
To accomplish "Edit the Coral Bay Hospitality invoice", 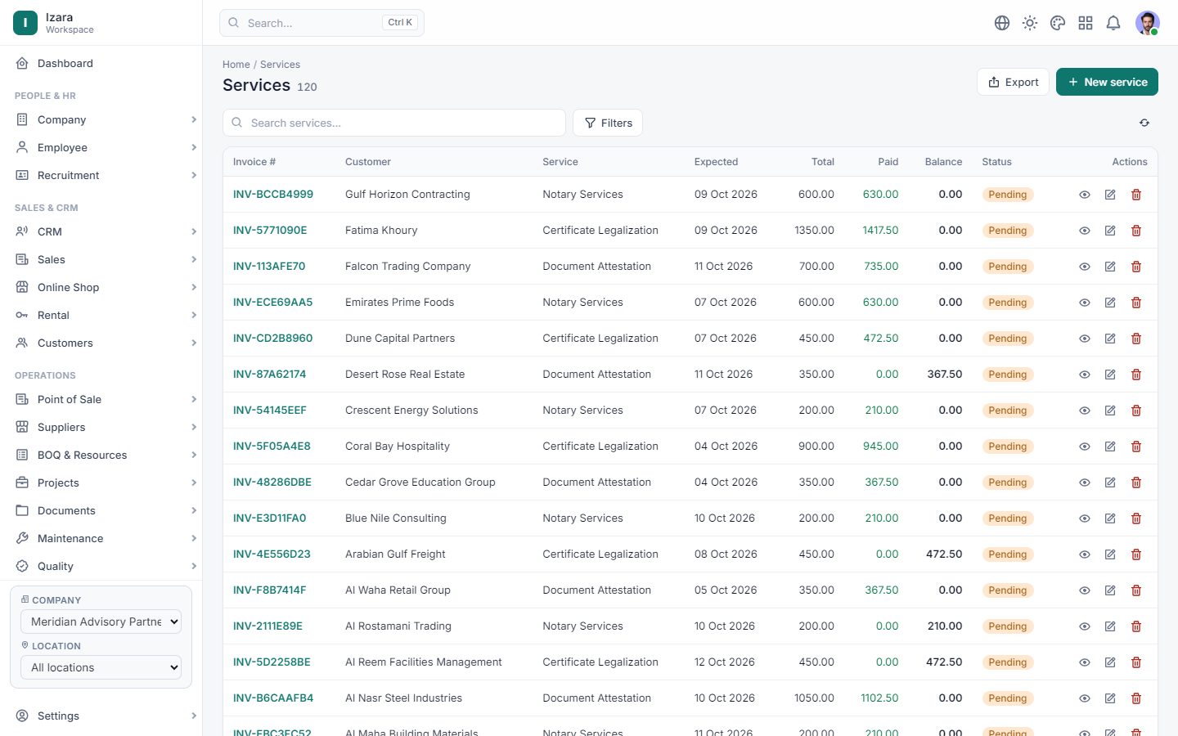I will point(1110,447).
